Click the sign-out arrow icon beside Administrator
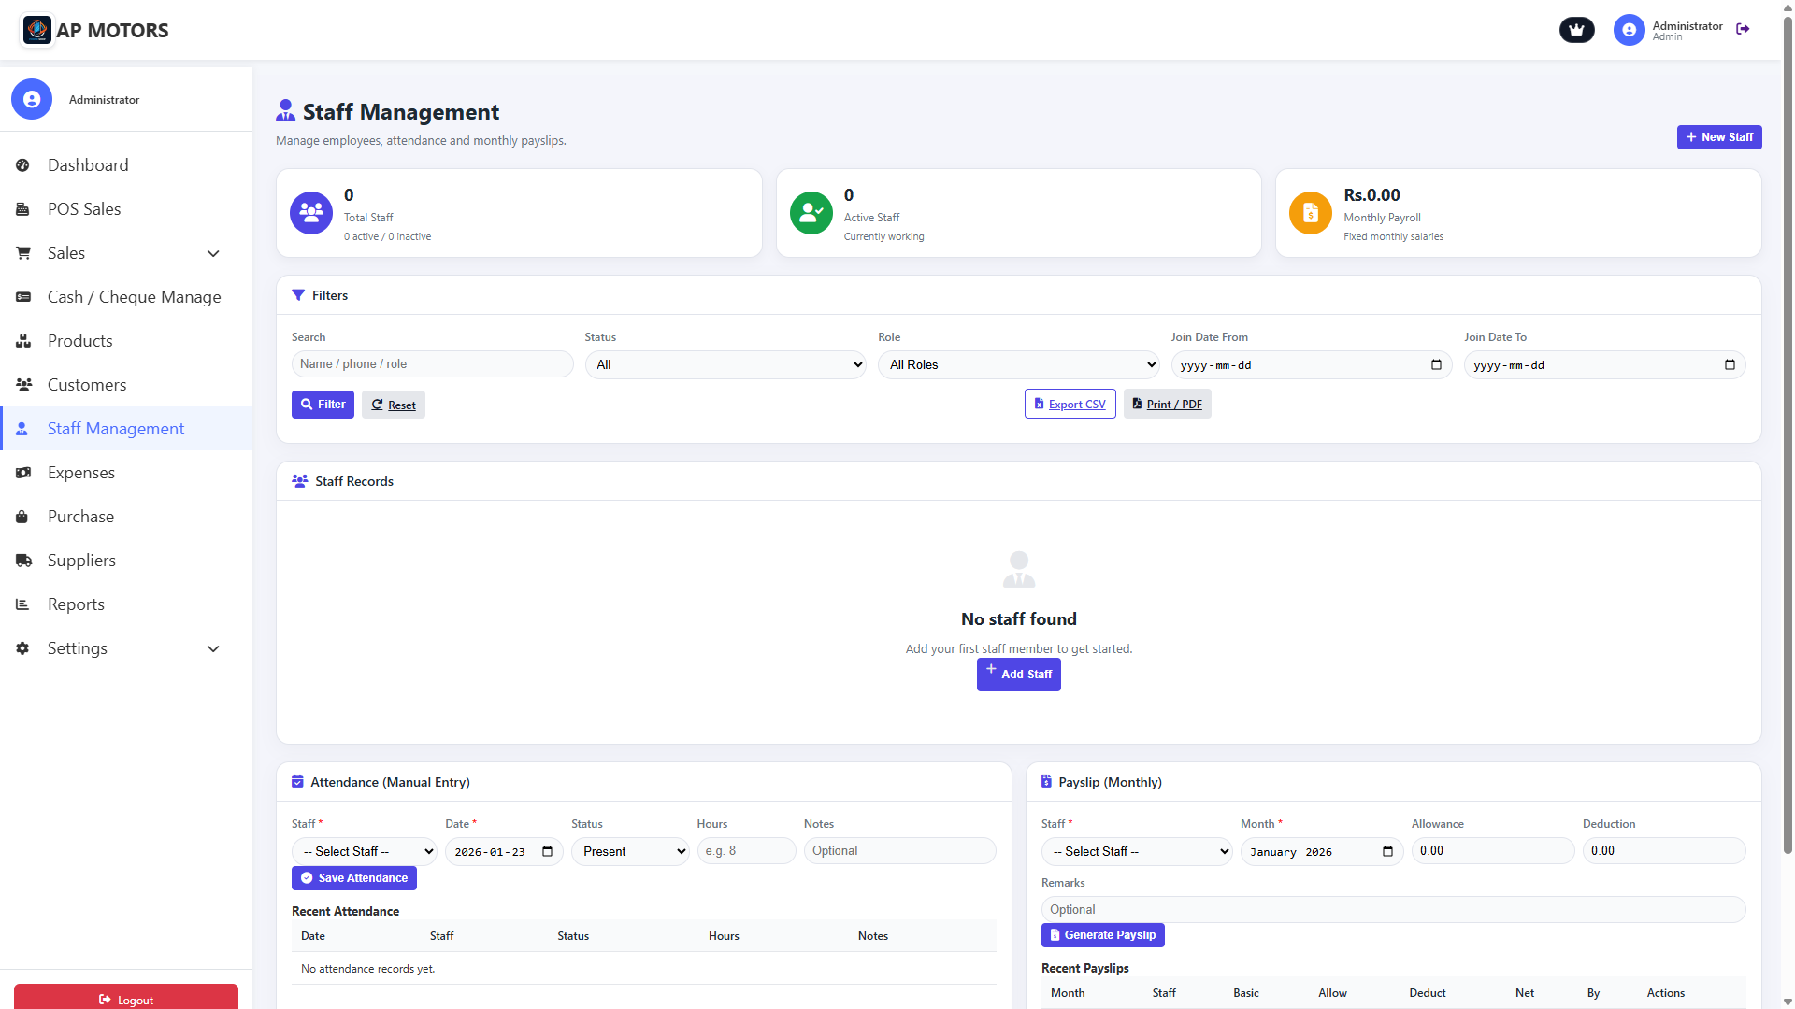Viewport: 1795px width, 1009px height. (x=1743, y=29)
